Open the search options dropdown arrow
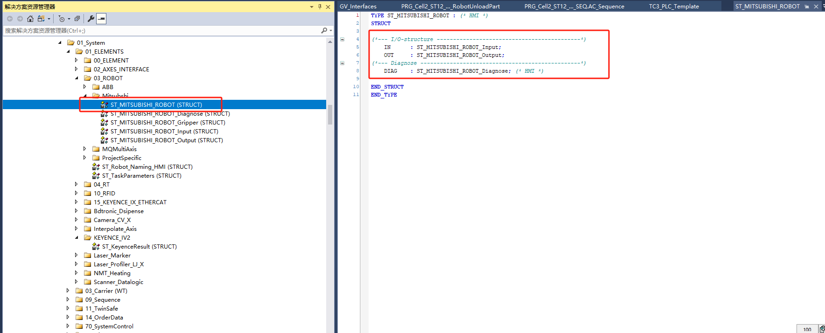 (331, 30)
